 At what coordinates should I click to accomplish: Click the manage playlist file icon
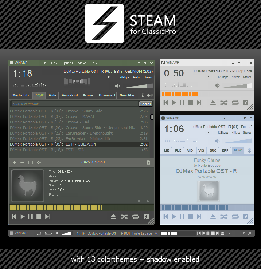coord(149,162)
